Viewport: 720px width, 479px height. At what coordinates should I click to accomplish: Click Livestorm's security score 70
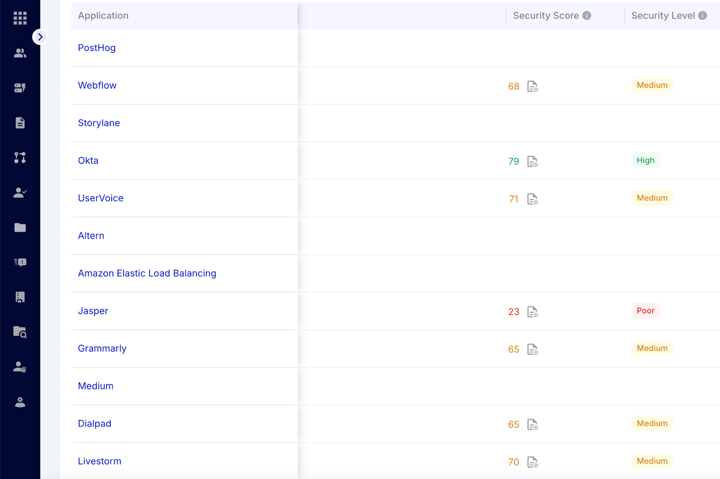coord(514,462)
